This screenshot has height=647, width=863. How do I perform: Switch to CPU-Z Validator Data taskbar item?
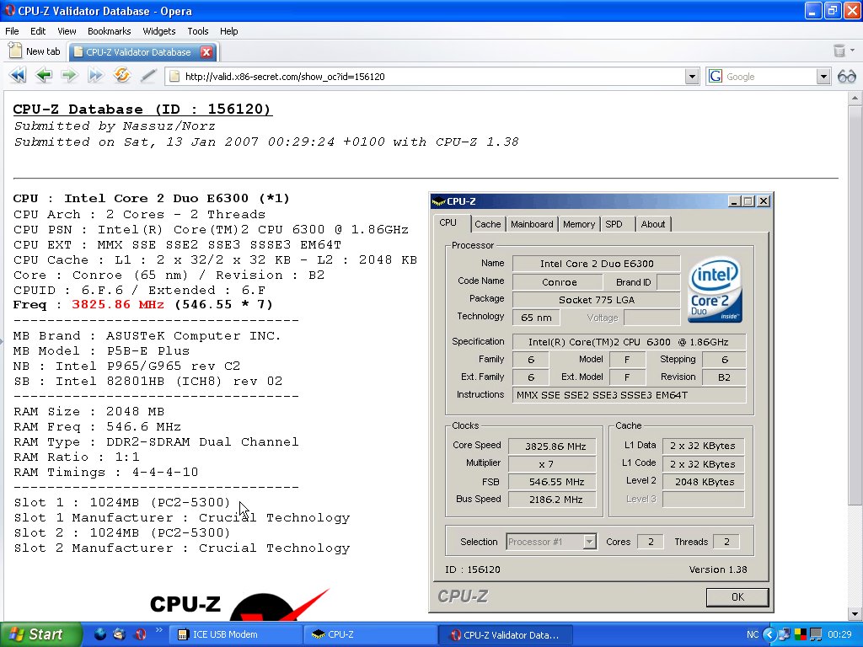pyautogui.click(x=506, y=635)
